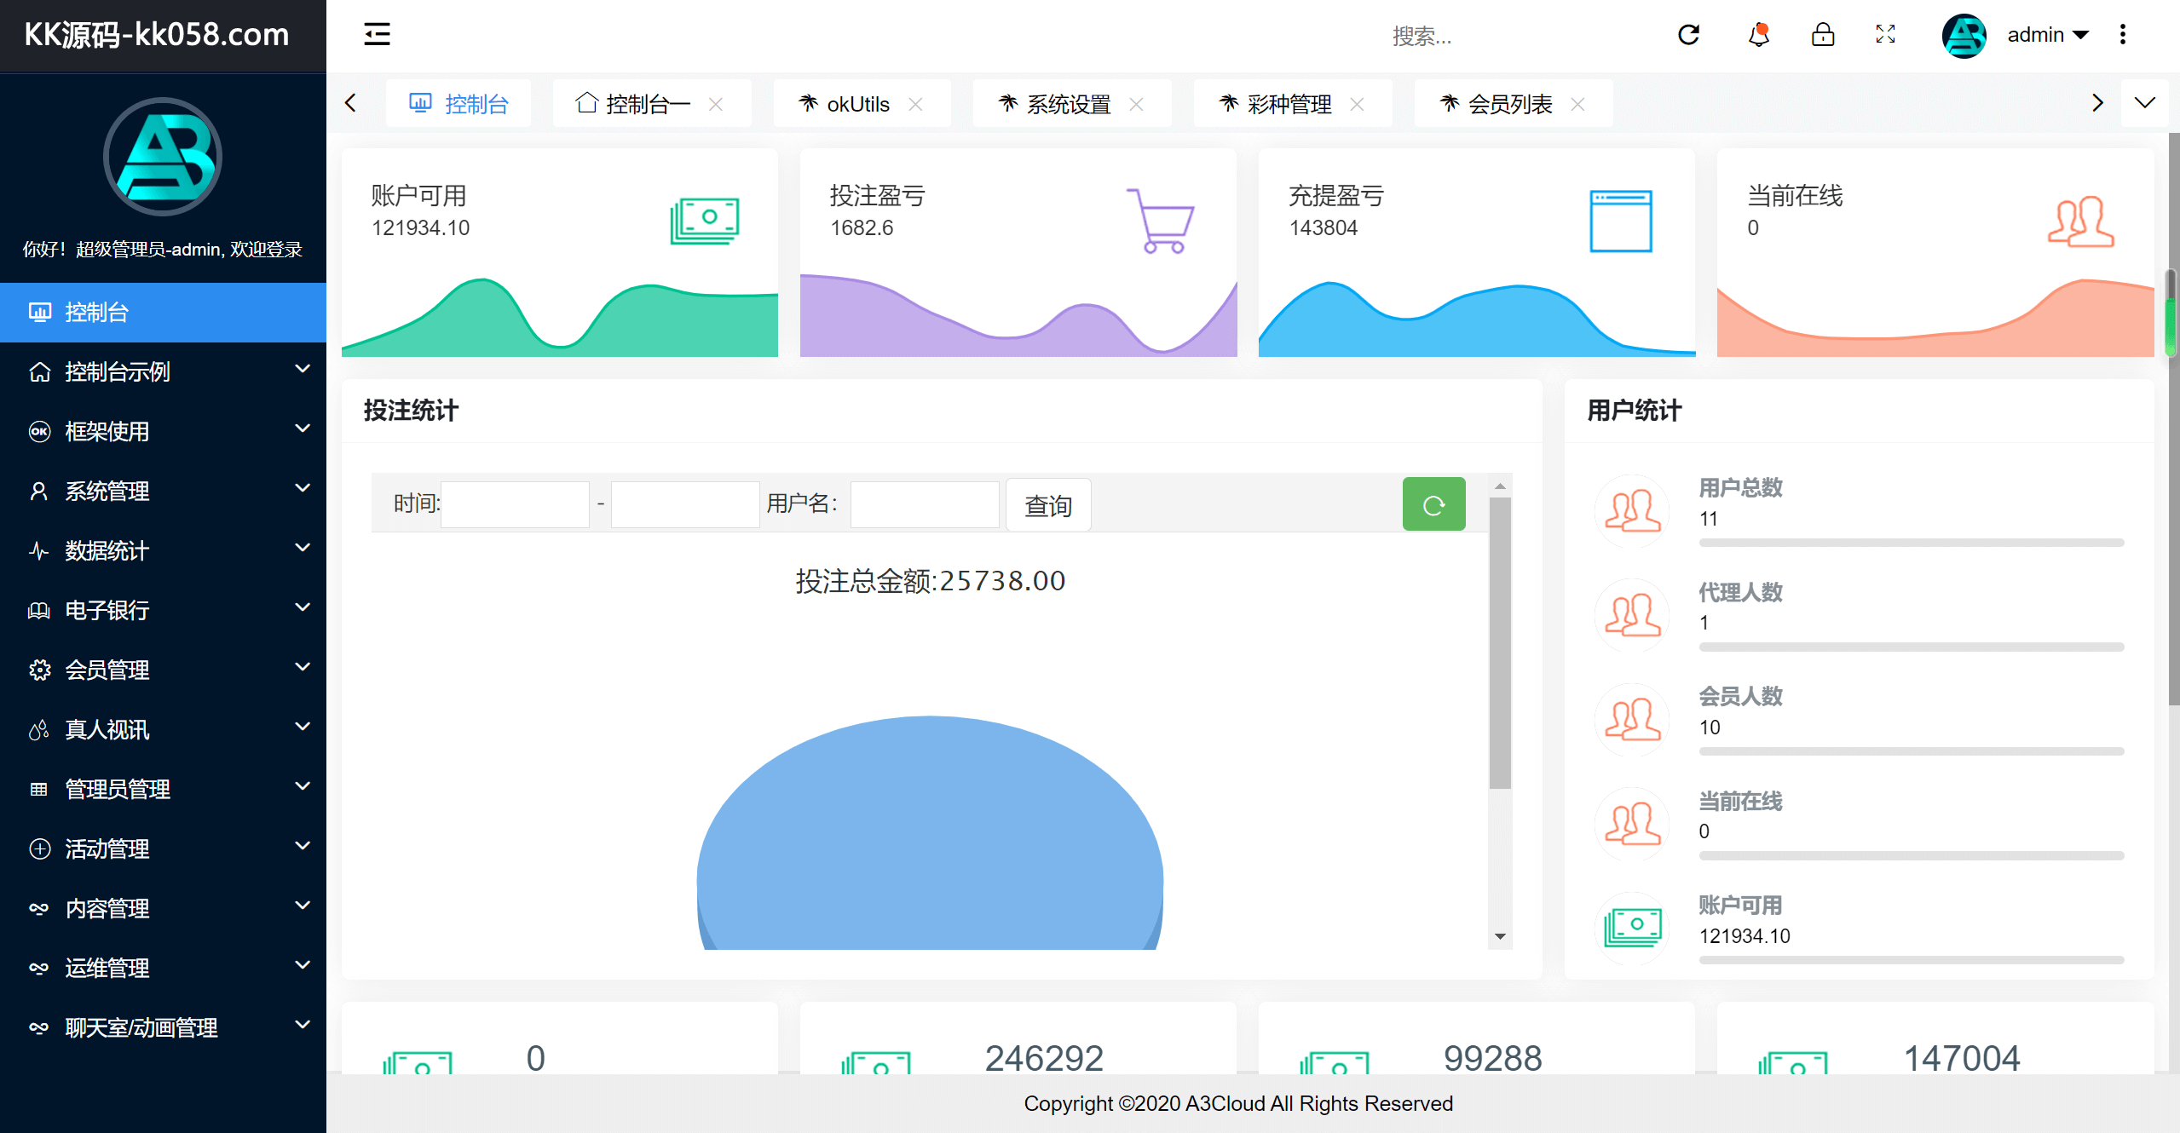Expand the 聊天室/动画管理 sidebar menu
Screen dimensions: 2180x1133
click(x=163, y=1027)
